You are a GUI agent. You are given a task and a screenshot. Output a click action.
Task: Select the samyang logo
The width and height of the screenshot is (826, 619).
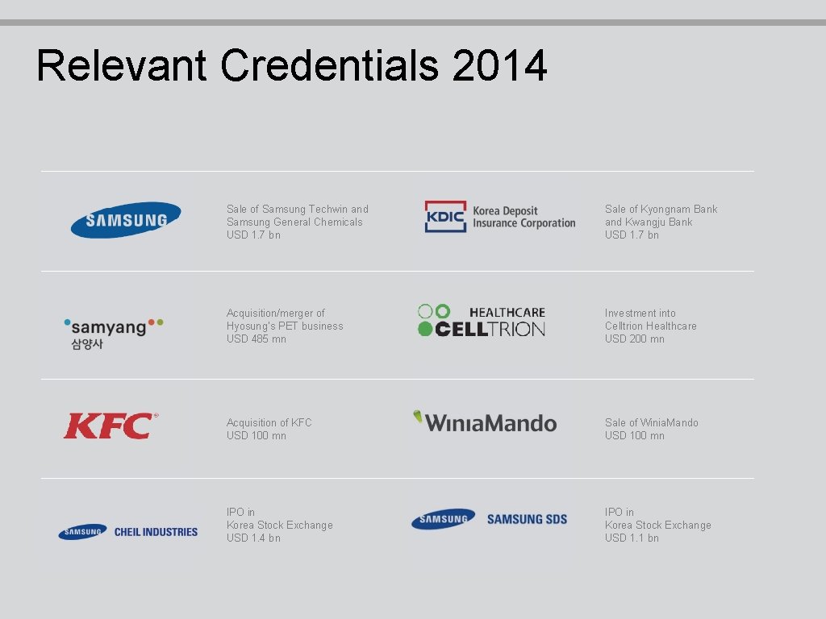(x=114, y=334)
